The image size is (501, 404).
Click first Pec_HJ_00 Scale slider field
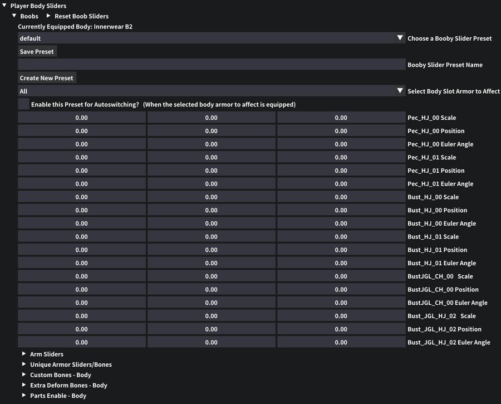pyautogui.click(x=82, y=118)
